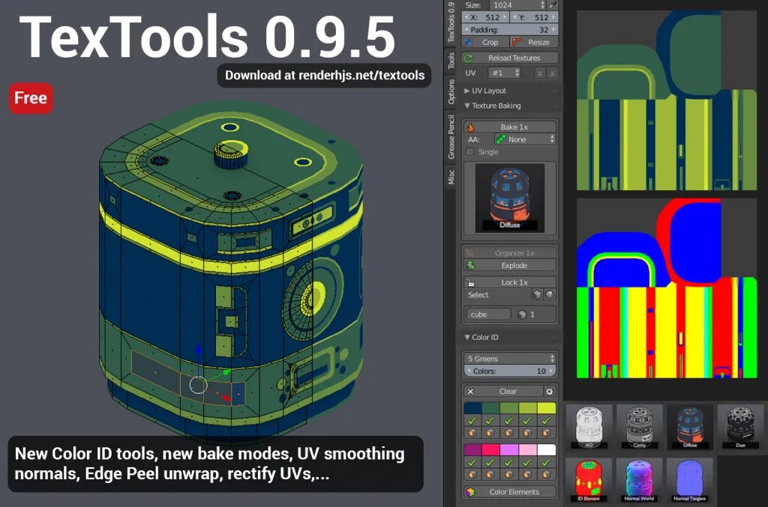Collapse the Color ID panel
768x507 pixels.
pos(466,337)
